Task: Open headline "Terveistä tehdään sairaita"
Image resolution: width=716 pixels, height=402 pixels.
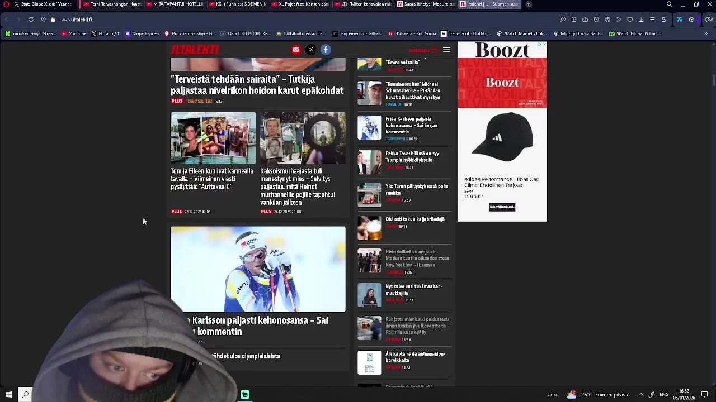Action: tap(257, 85)
